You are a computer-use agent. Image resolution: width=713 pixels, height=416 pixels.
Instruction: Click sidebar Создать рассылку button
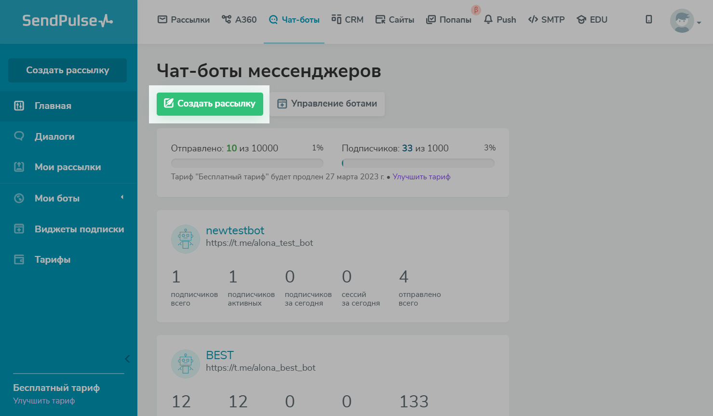point(67,70)
